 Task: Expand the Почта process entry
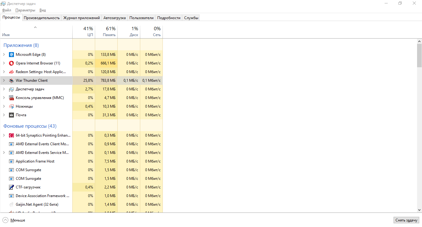4,115
